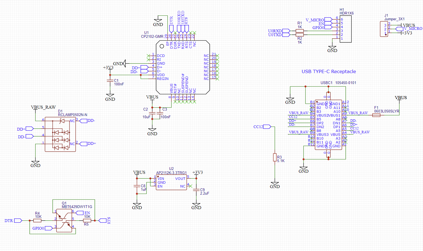Select the GND symbol below C8
Image resolution: width=423 pixels, height=251 pixels.
click(x=137, y=206)
